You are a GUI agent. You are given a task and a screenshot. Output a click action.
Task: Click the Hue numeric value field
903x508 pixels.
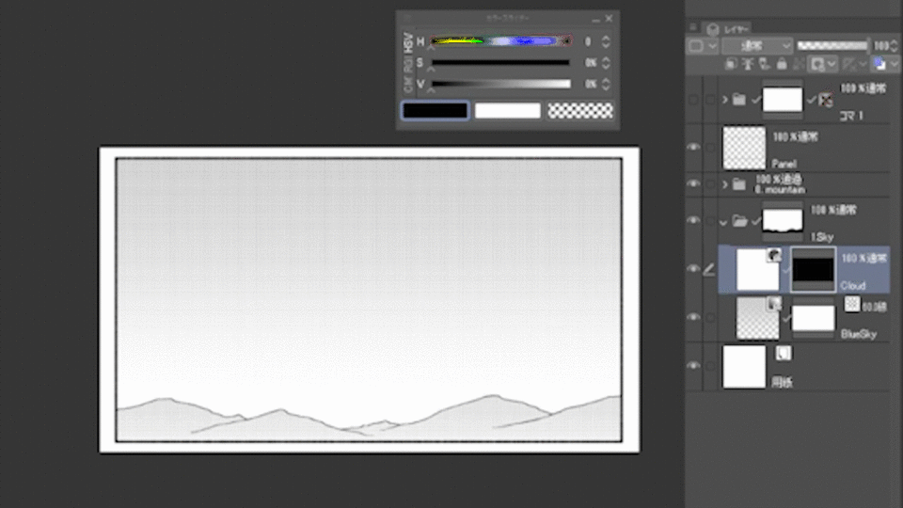[589, 41]
